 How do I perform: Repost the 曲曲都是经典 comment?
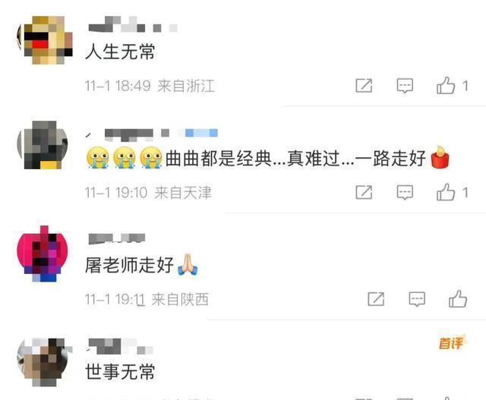(364, 192)
